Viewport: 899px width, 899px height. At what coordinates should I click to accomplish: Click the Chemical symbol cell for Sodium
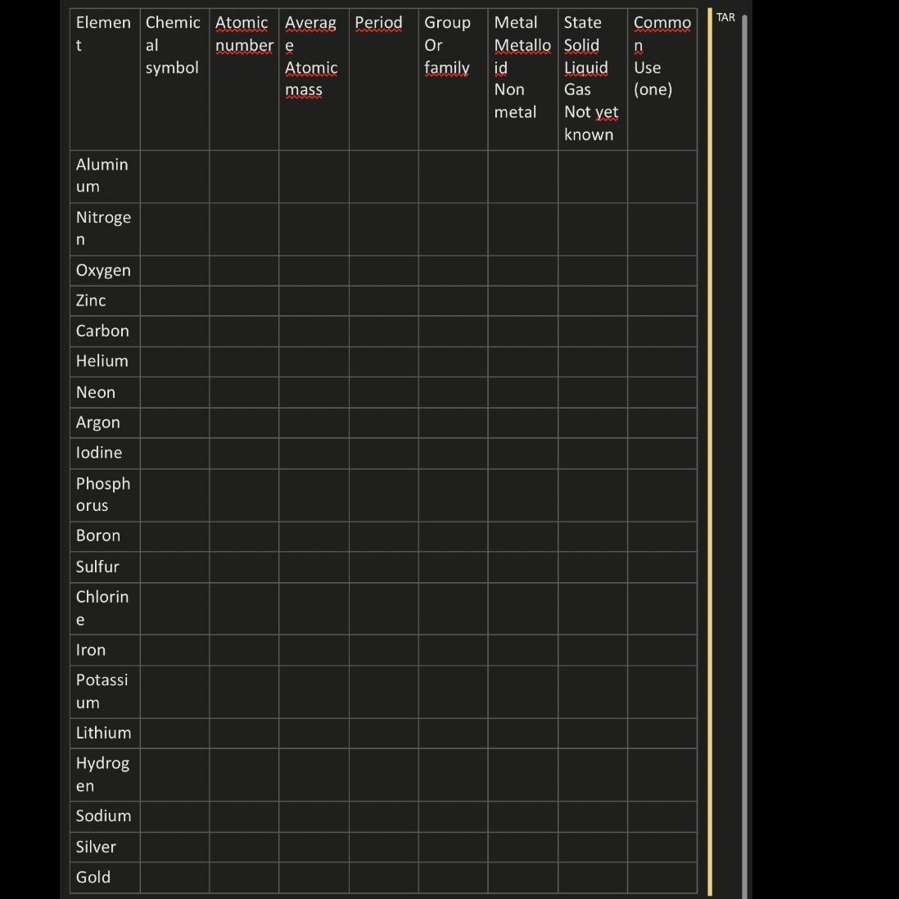(175, 816)
